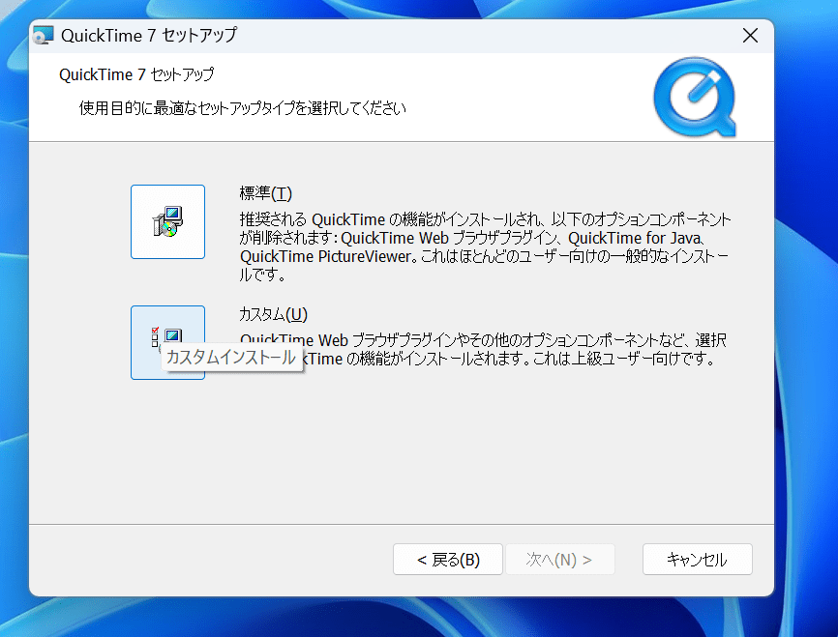The width and height of the screenshot is (838, 637).
Task: Click the カスタムインストール tooltip
Action: coord(231,357)
